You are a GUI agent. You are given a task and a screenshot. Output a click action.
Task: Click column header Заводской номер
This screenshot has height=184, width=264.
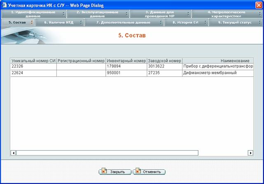pos(164,61)
